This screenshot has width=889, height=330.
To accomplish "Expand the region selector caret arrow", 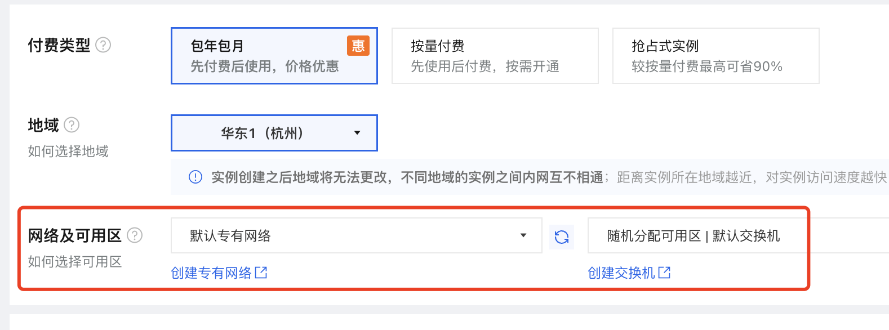I will coord(357,133).
